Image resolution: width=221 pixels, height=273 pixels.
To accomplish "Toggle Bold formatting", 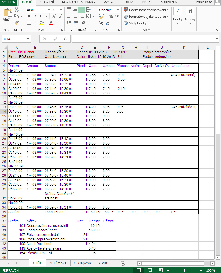I will (29, 16).
